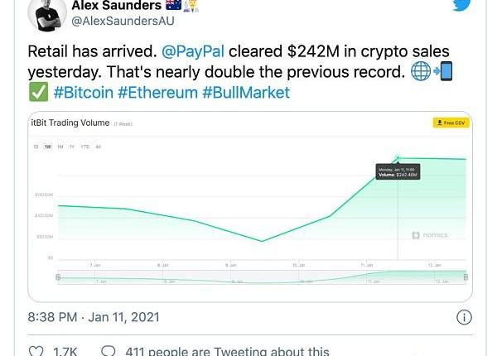497x356 pixels.
Task: Click the reply speech bubble icon
Action: 108,352
